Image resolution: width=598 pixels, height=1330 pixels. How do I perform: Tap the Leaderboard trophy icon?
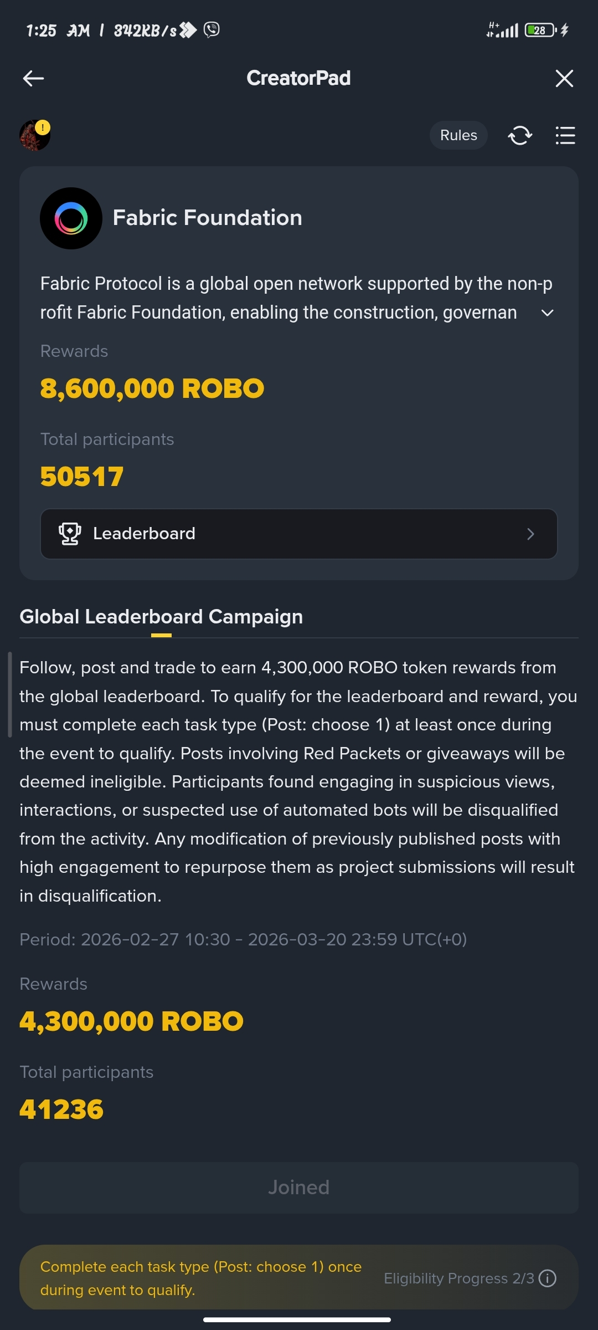[x=70, y=534]
